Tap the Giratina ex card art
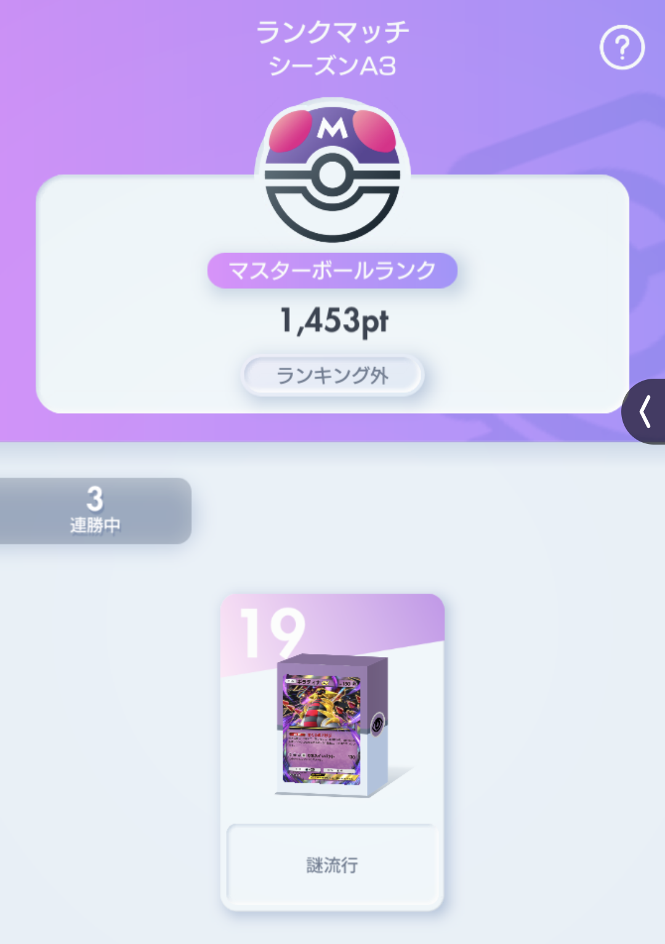Screen dimensions: 665x944 pyautogui.click(x=321, y=730)
